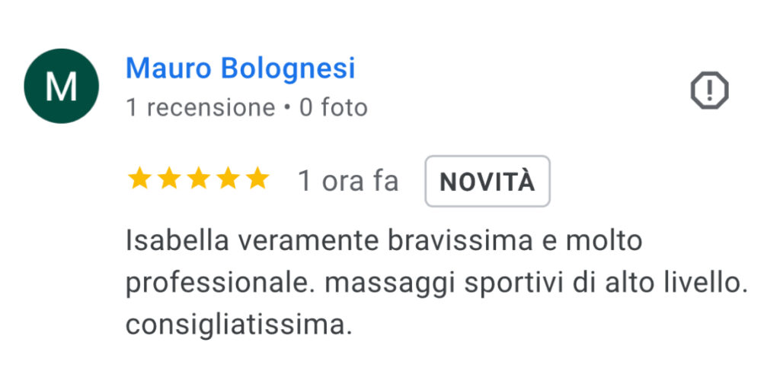Open the green M profile avatar
The width and height of the screenshot is (780, 377).
[61, 86]
